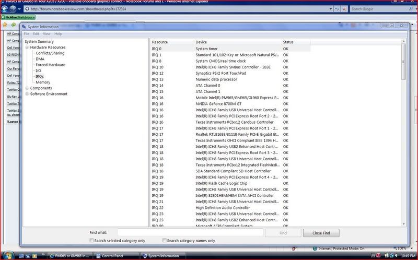Select Forced Hardware tree item
This screenshot has width=418, height=260.
(x=50, y=65)
